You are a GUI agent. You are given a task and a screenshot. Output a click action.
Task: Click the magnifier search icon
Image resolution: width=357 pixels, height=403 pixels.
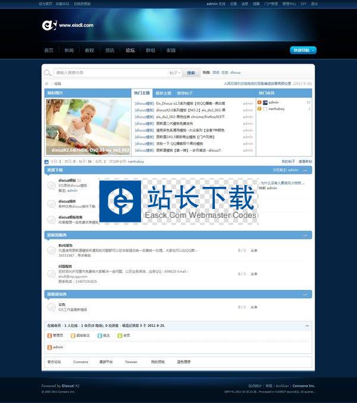coord(48,73)
